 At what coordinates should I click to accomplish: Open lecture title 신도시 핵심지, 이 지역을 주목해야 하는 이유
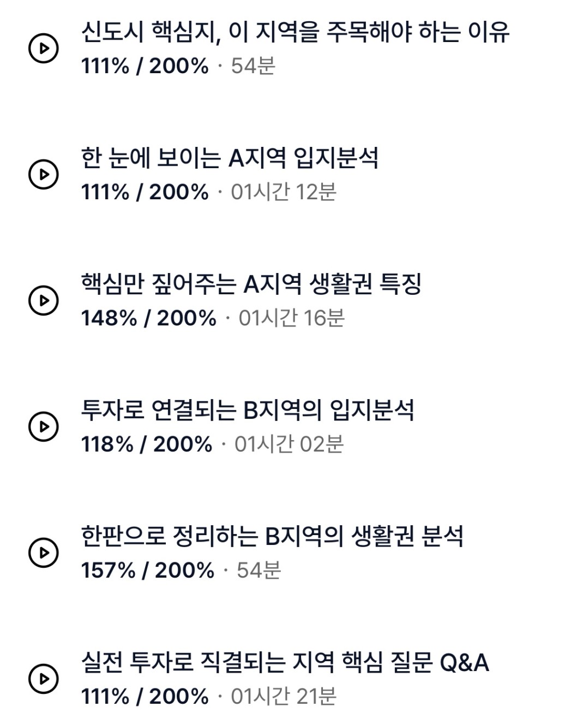[295, 32]
